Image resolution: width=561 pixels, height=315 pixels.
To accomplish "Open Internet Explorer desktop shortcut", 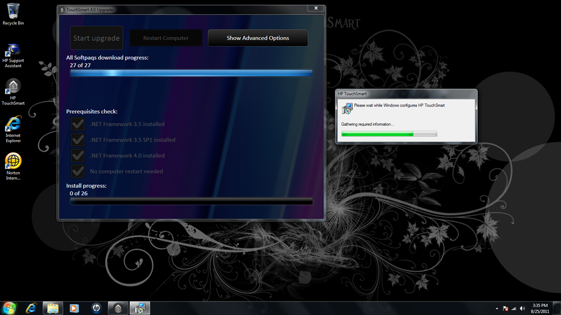I will pyautogui.click(x=13, y=129).
